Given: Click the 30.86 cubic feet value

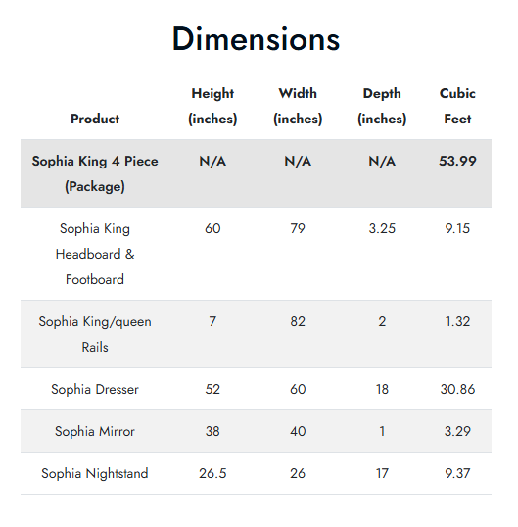Looking at the screenshot, I should tap(457, 389).
